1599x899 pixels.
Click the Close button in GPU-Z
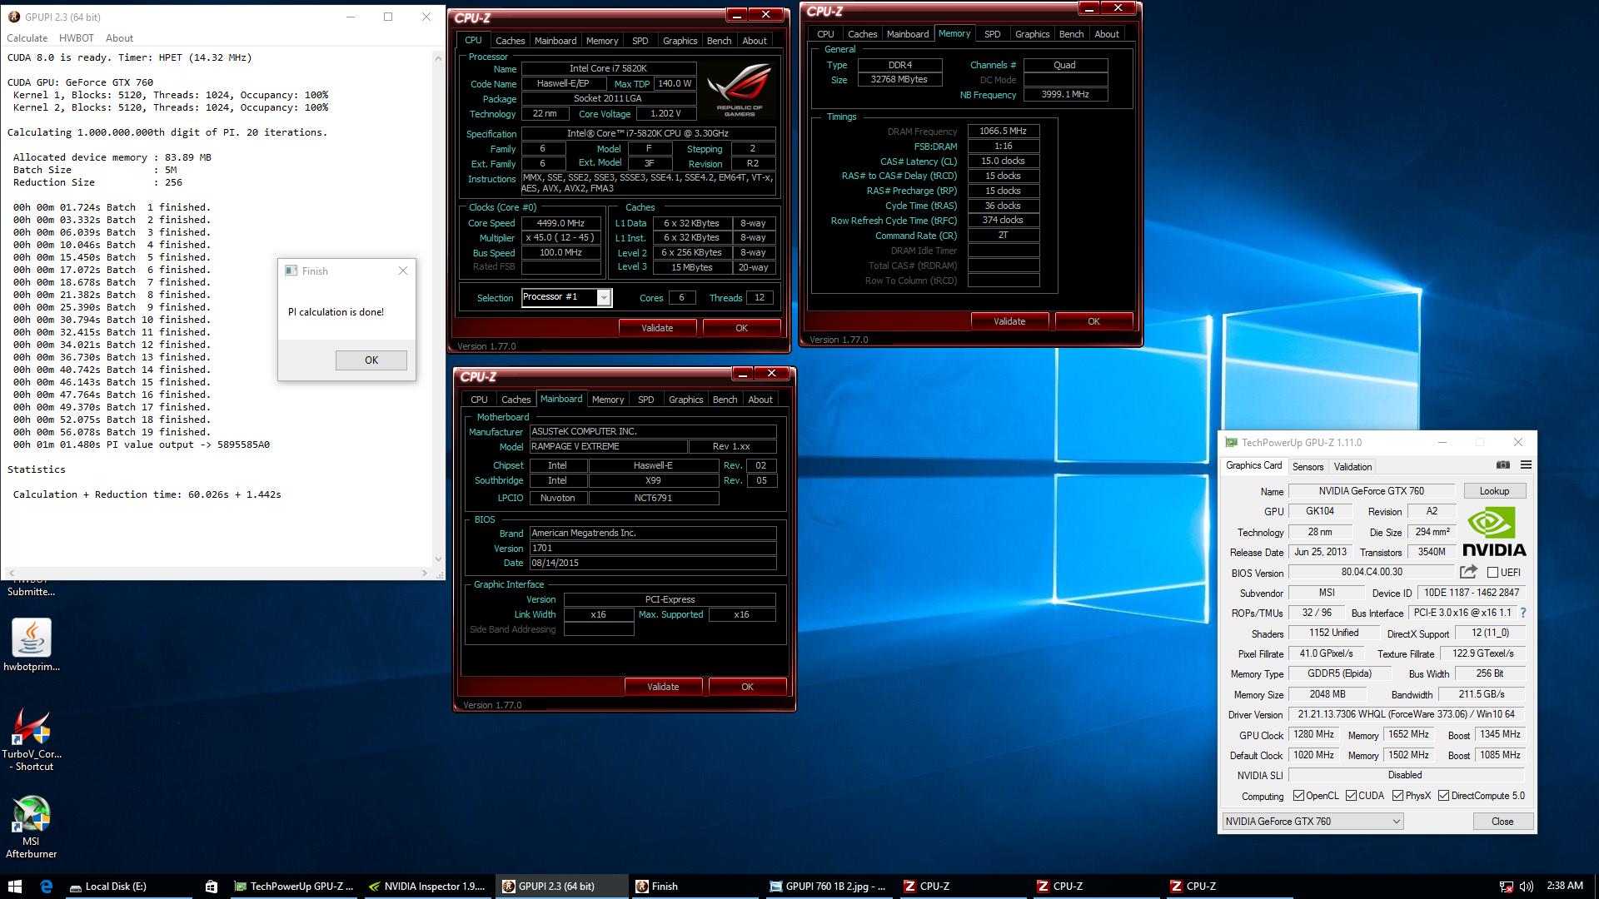click(1502, 822)
